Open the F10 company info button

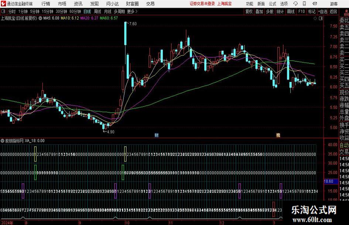[x=301, y=11]
